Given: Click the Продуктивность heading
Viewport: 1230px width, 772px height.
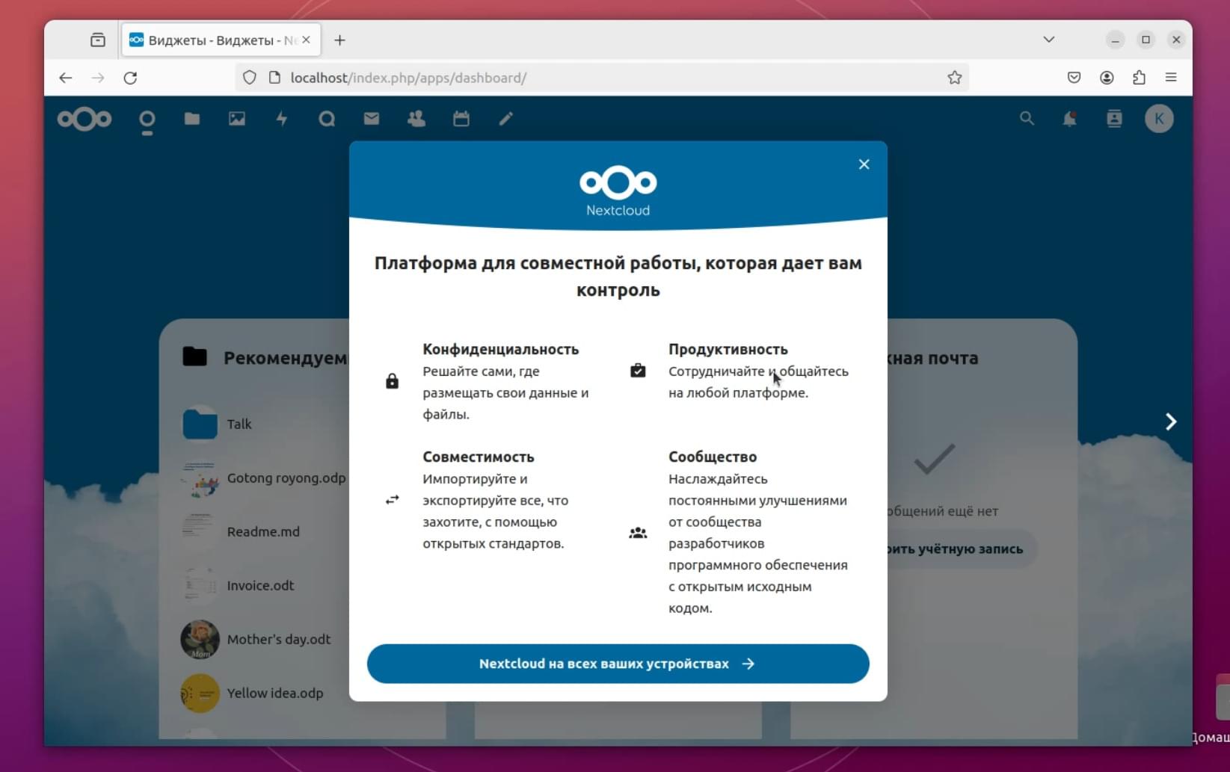Looking at the screenshot, I should (728, 349).
